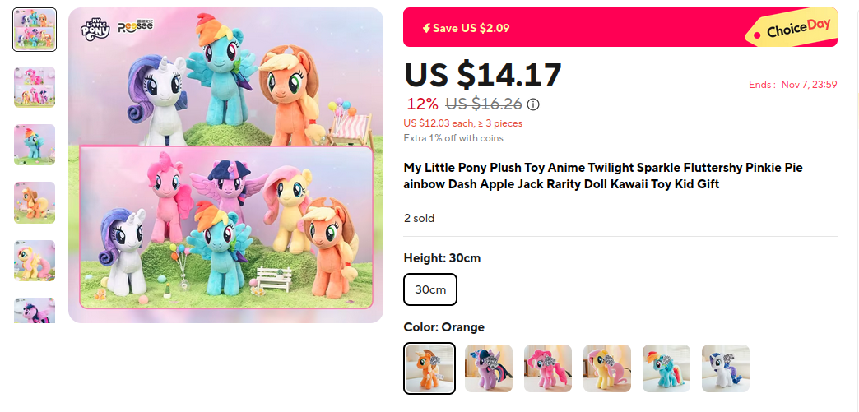View the orange Applejack gallery thumbnail
The width and height of the screenshot is (859, 412).
(x=35, y=202)
